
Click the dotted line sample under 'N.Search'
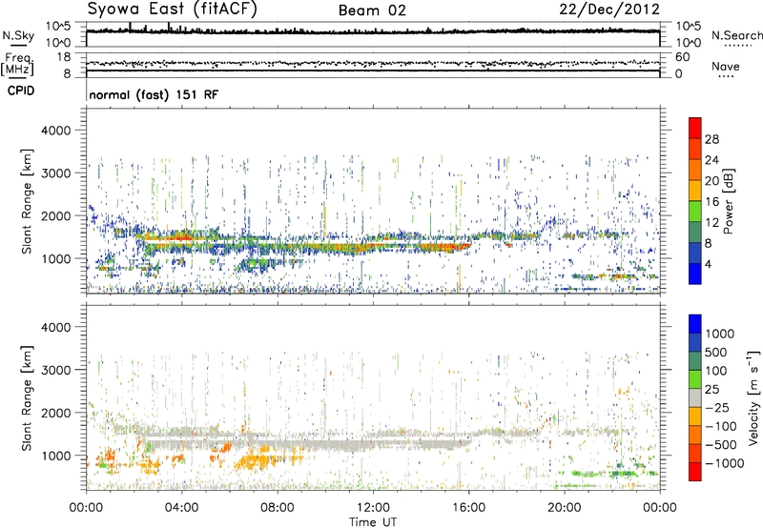click(737, 45)
